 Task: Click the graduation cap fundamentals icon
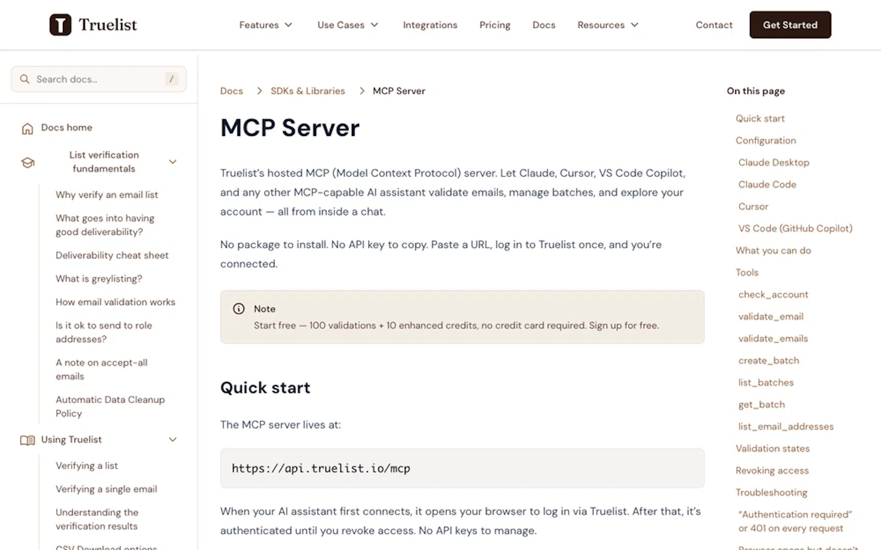[28, 162]
